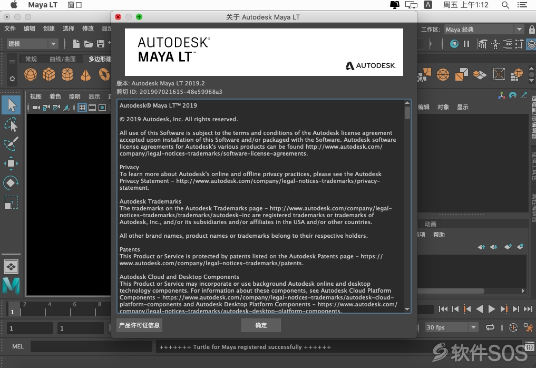This screenshot has width=536, height=368.
Task: Open Spotlight search in macOS menu bar
Action: (505, 5)
